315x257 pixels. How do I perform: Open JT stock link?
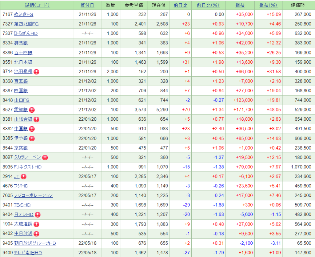17,176
